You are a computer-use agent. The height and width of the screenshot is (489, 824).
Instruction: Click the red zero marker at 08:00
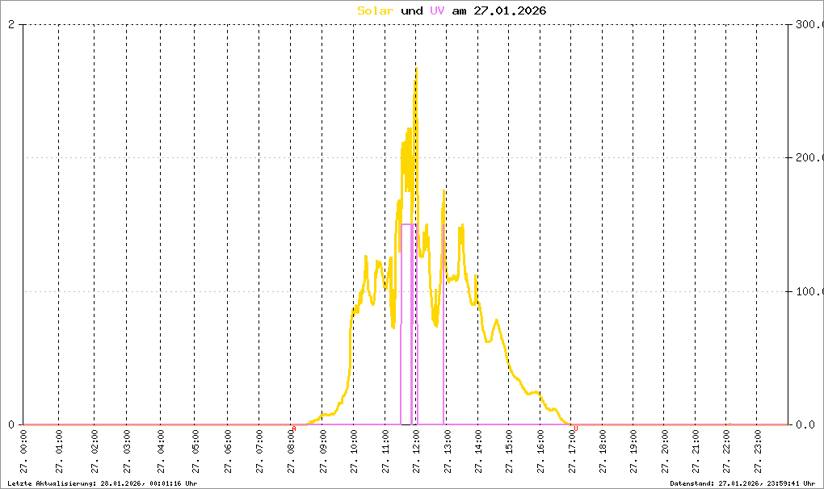coord(294,428)
